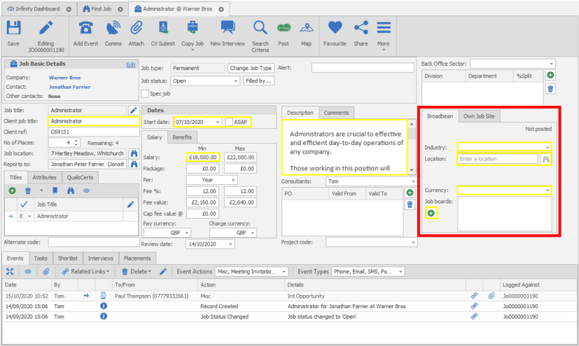The height and width of the screenshot is (346, 579).
Task: Click the Location input field
Action: click(498, 159)
